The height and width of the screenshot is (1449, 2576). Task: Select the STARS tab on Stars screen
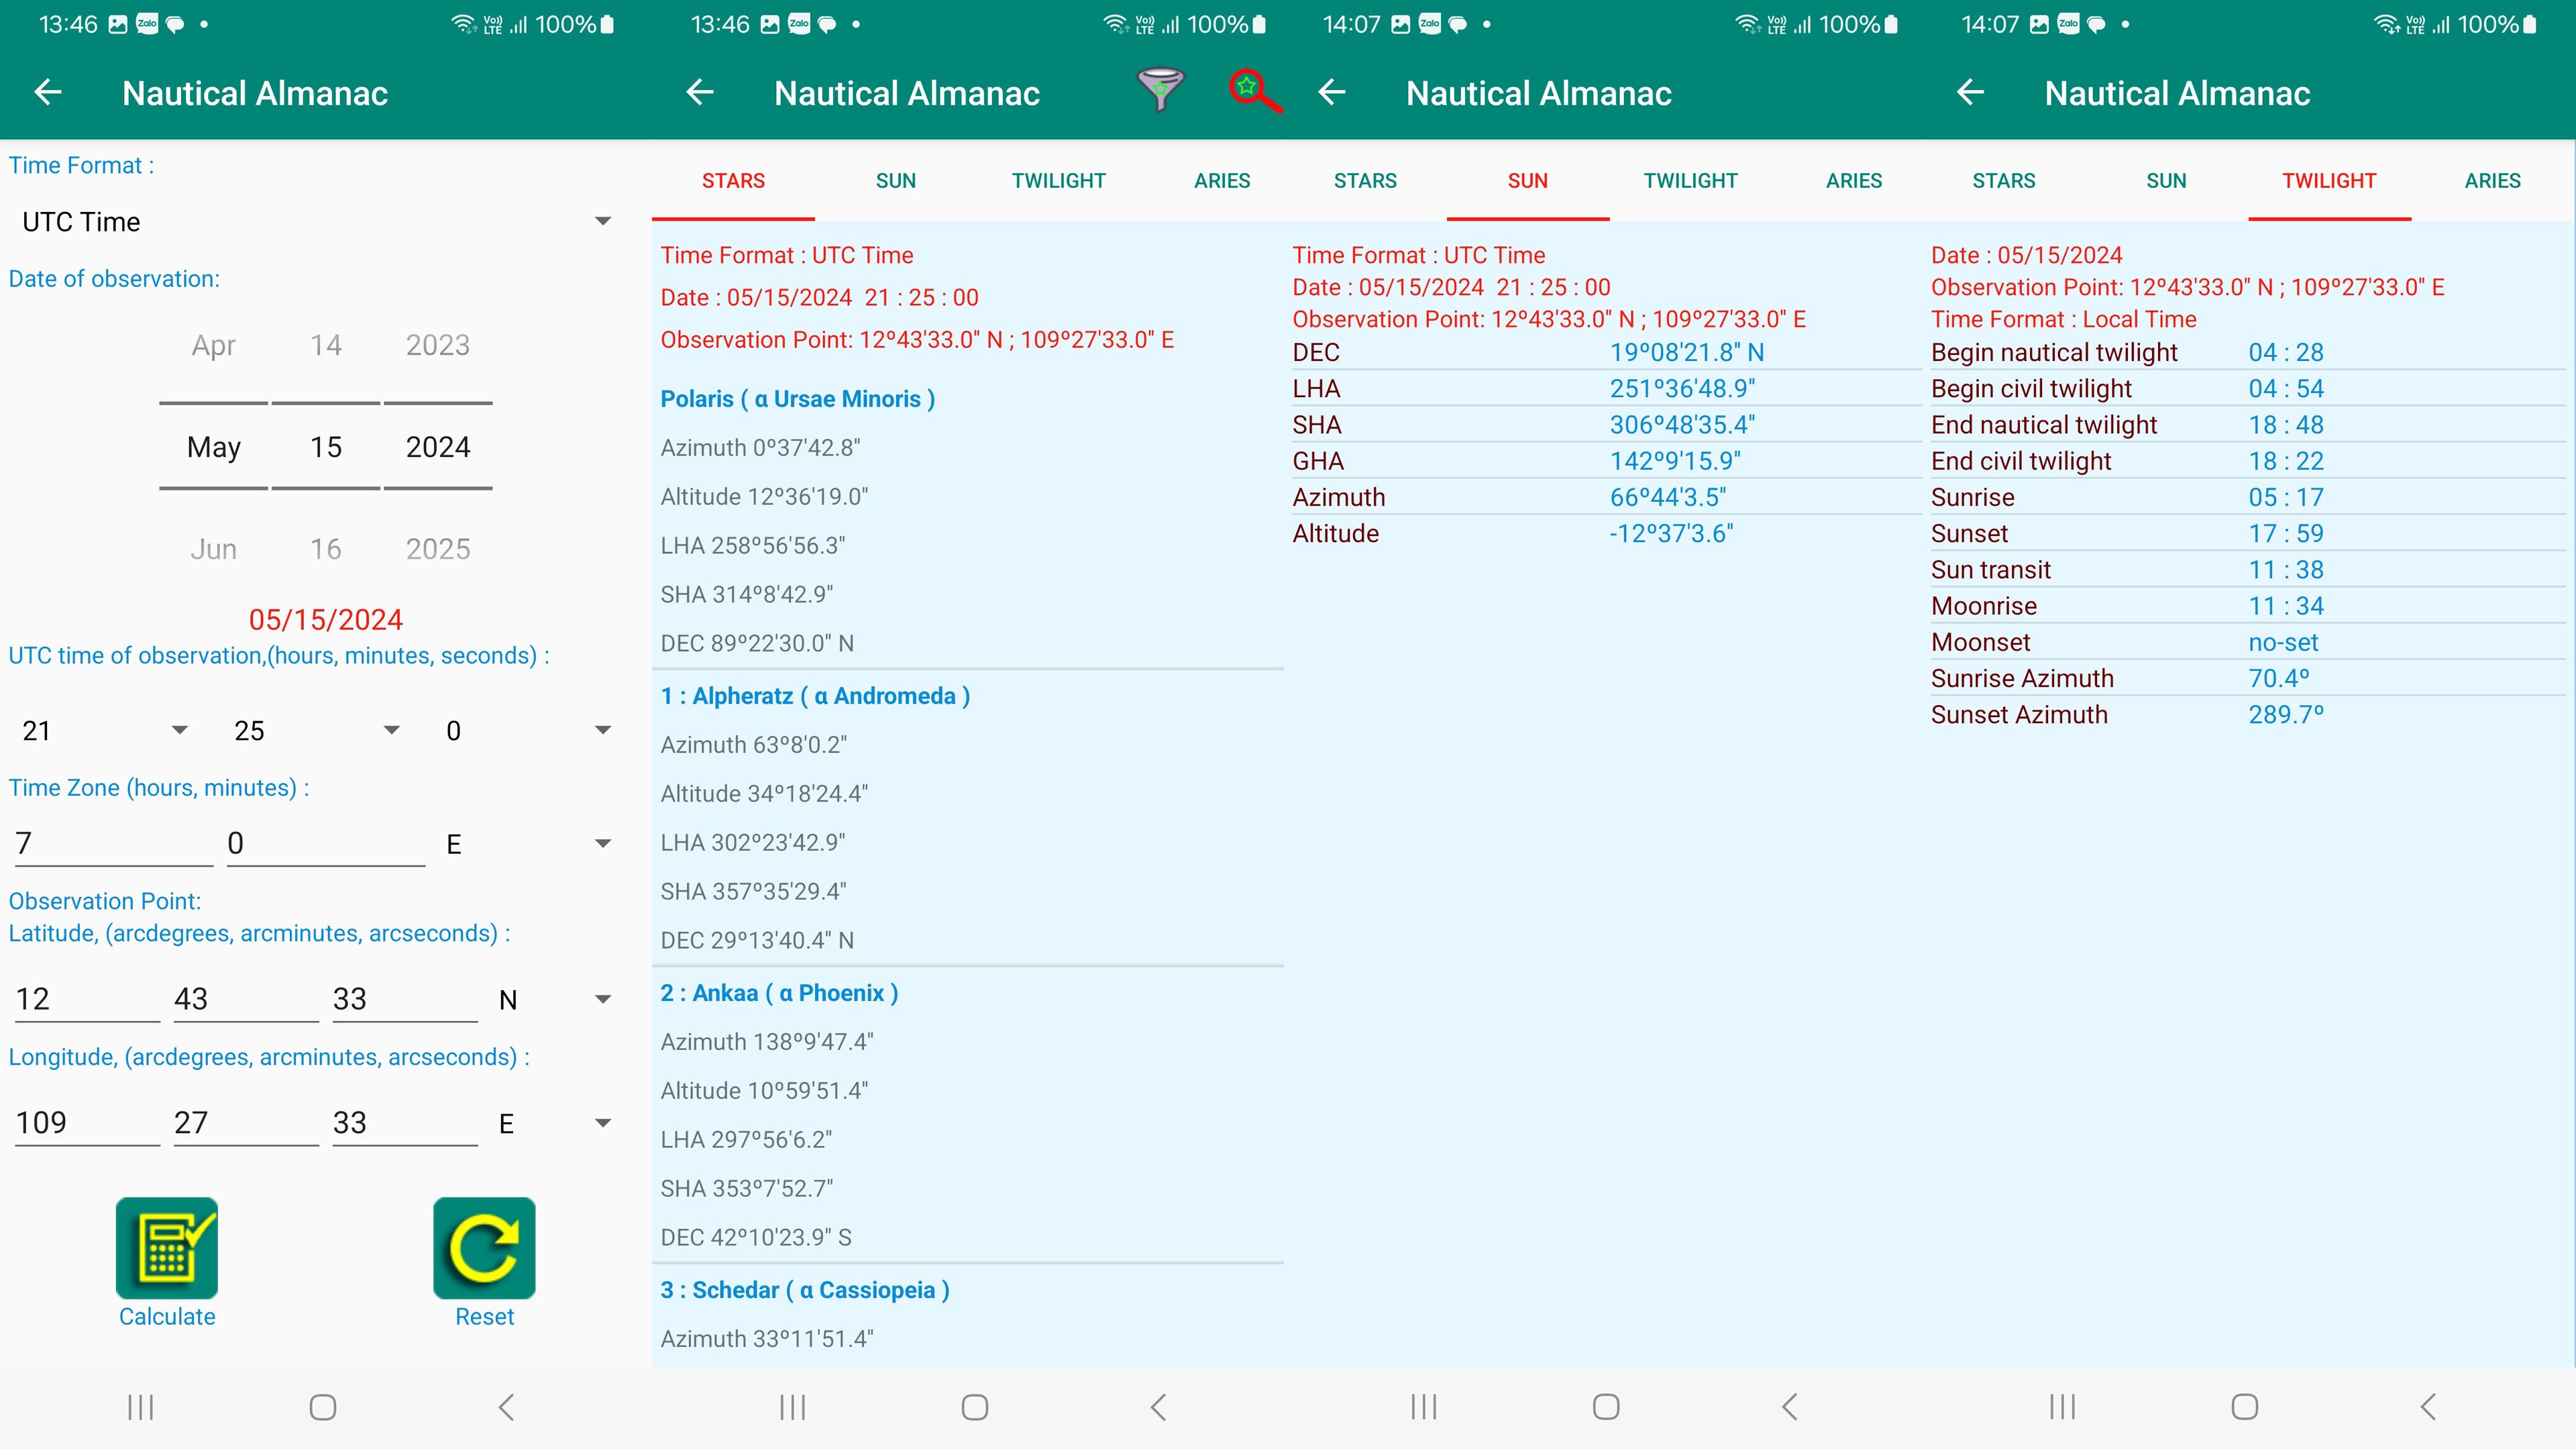(x=733, y=181)
